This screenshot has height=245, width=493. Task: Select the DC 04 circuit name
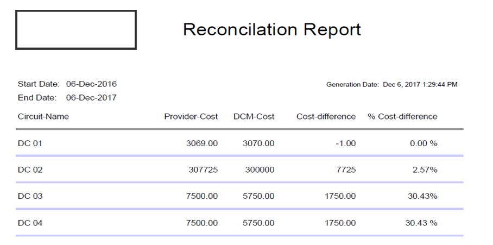point(30,223)
